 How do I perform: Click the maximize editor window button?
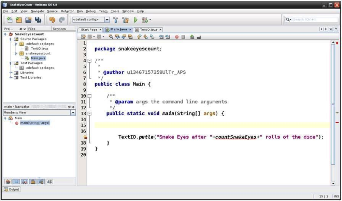336,29
